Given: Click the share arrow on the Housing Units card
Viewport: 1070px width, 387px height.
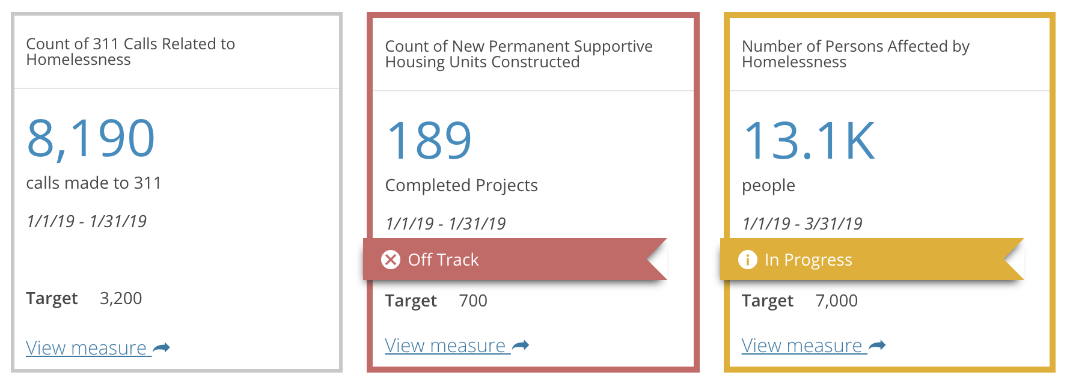Looking at the screenshot, I should tap(521, 346).
